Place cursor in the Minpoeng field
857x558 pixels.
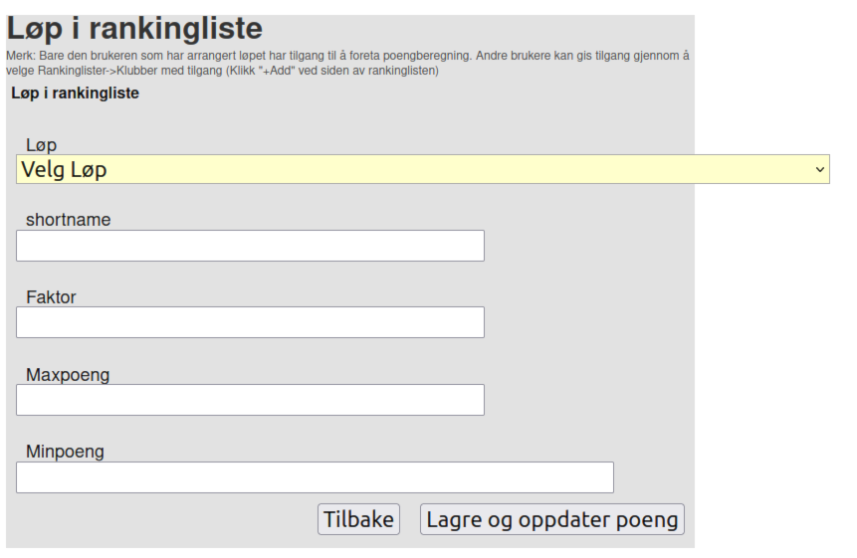[315, 477]
